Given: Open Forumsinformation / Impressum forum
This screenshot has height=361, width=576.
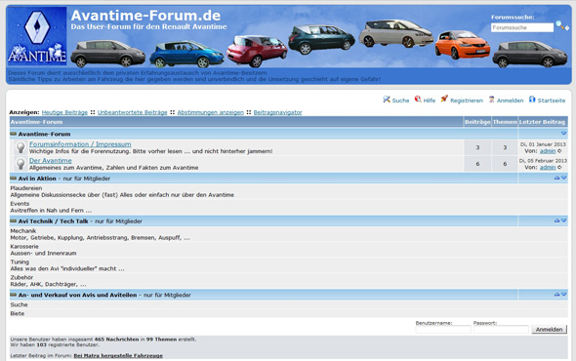Looking at the screenshot, I should [80, 144].
